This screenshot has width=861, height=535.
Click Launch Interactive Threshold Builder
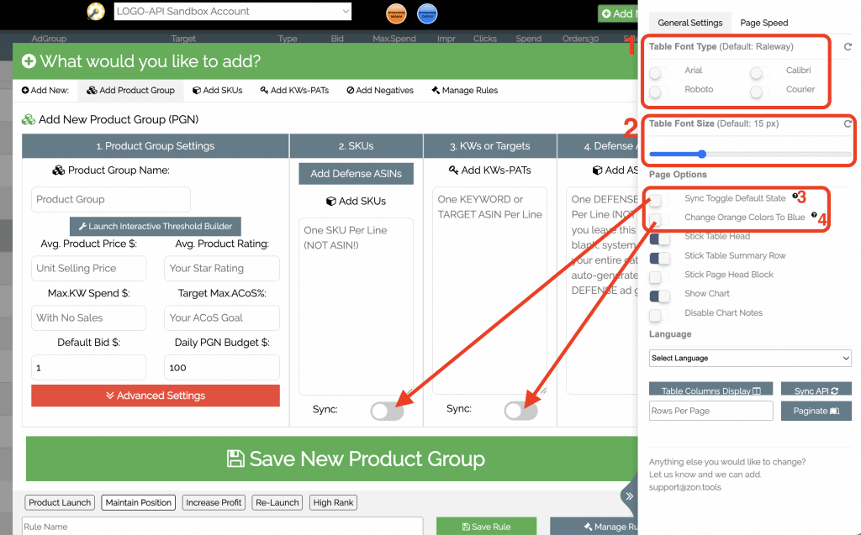155,226
